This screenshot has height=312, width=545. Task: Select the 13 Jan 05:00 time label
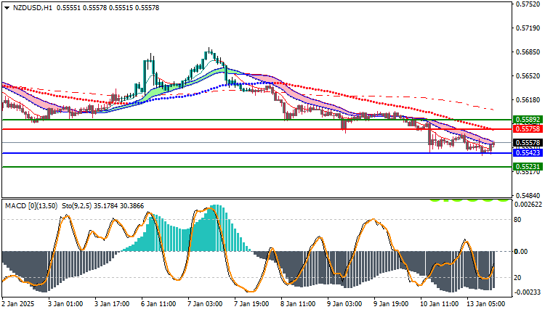485,304
